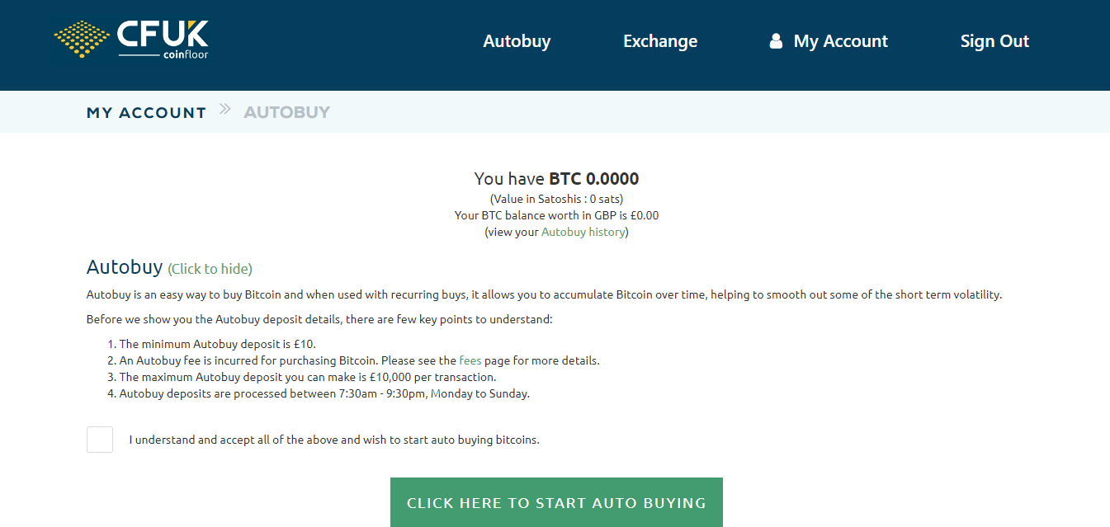Open My Account from the header

pos(840,41)
